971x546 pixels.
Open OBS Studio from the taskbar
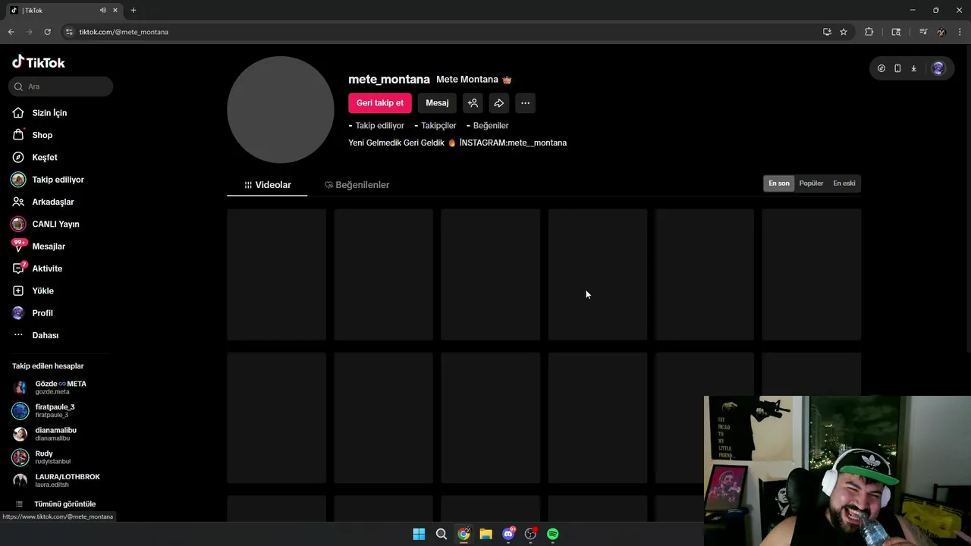[530, 534]
